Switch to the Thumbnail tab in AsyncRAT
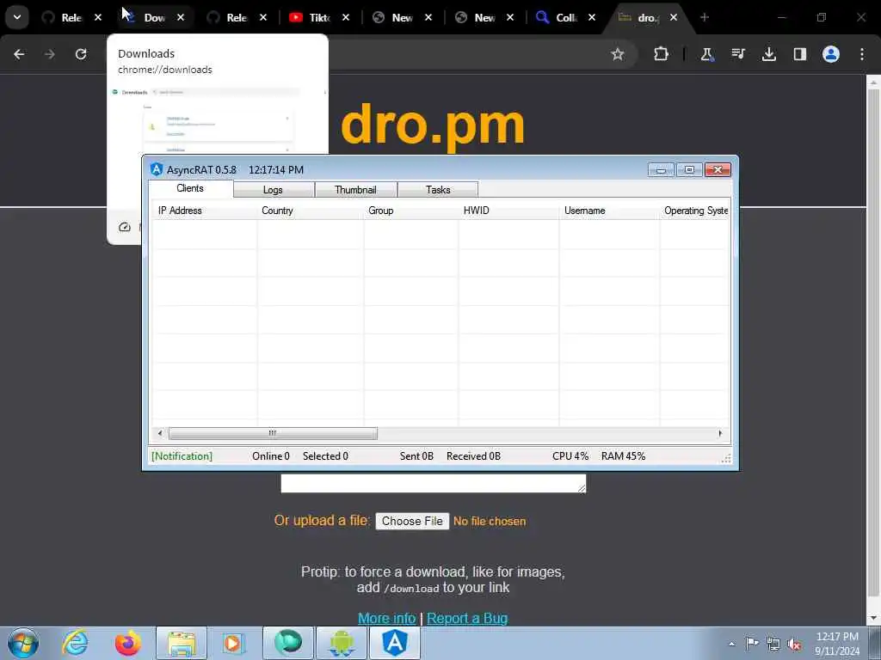 pyautogui.click(x=355, y=190)
